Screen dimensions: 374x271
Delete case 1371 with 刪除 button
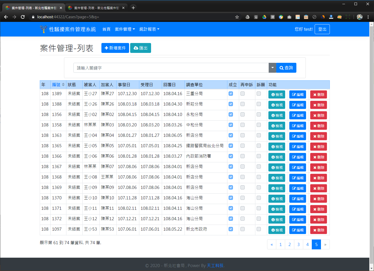[x=319, y=209]
